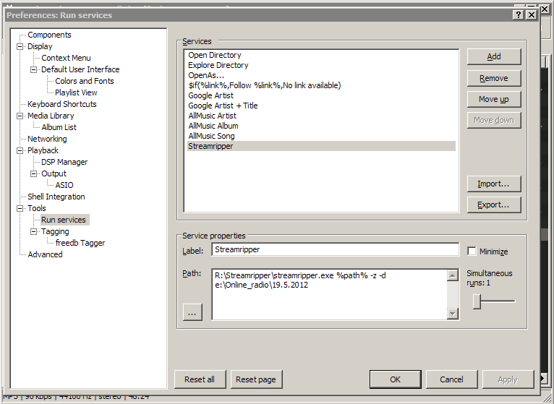Click the context help question mark button
554x404 pixels.
click(x=519, y=14)
